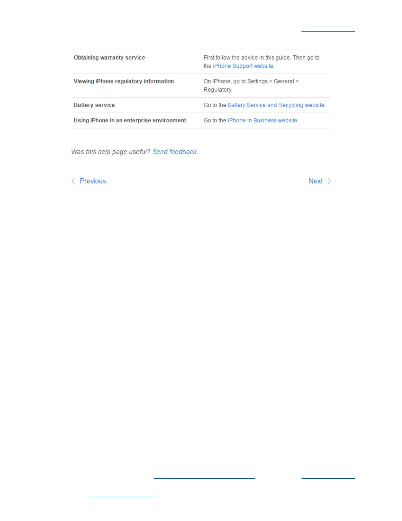402x521 pixels.
Task: Click the right-side underlined blank footer link
Action: [328, 478]
